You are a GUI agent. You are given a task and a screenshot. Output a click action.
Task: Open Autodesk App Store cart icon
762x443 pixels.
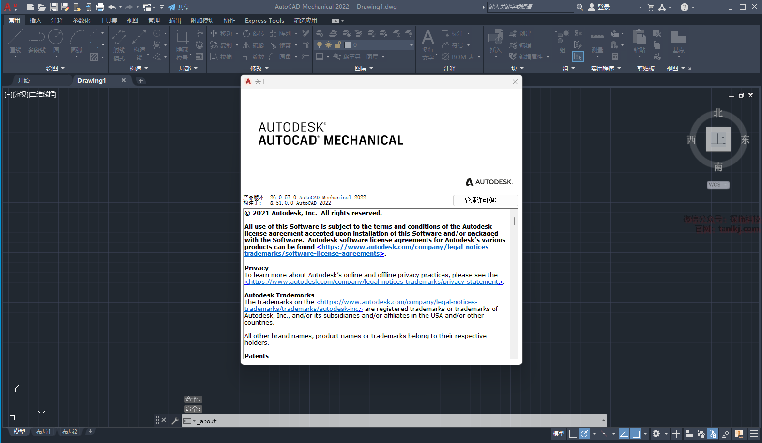[650, 7]
